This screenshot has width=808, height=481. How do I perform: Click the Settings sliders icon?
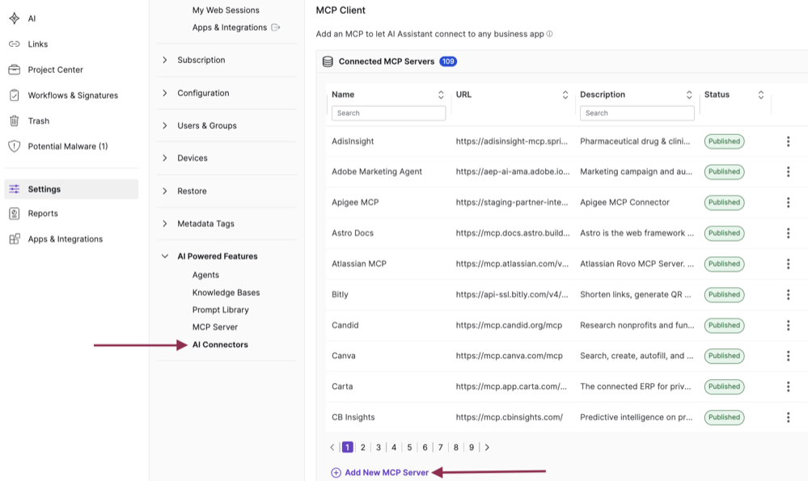coord(15,189)
